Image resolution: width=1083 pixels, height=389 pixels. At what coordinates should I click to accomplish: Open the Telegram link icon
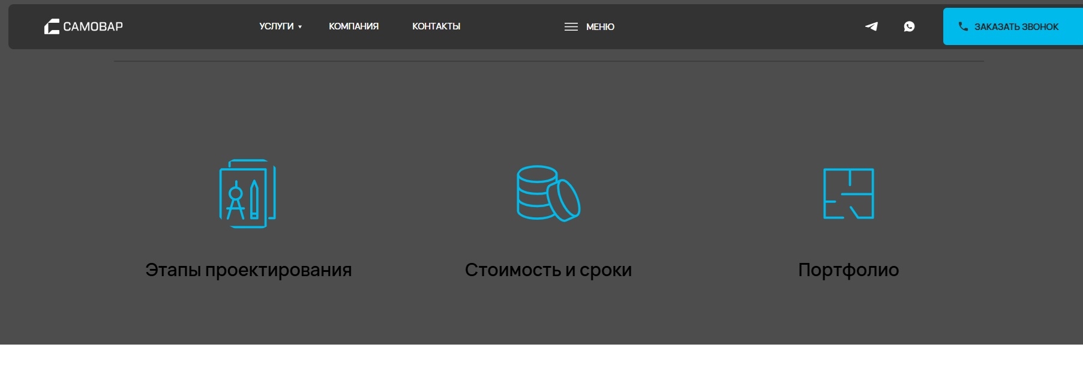coord(871,26)
